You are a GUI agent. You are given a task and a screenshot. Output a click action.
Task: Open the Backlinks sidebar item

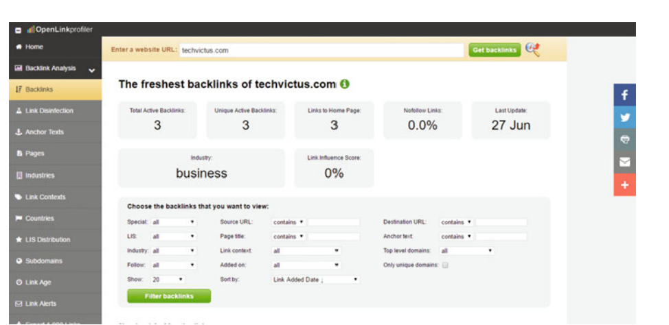pos(56,89)
